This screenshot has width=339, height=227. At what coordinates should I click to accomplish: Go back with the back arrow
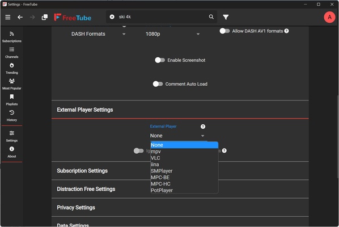click(20, 17)
